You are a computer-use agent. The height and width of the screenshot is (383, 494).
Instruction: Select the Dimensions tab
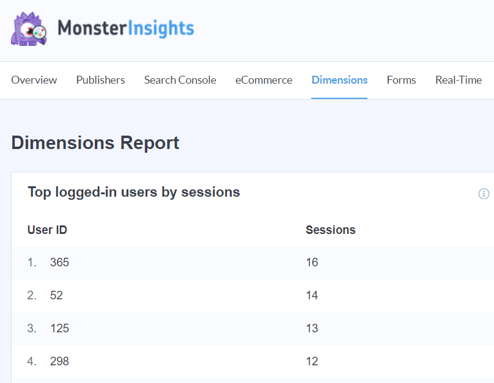(x=339, y=80)
